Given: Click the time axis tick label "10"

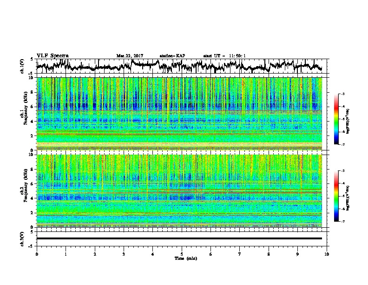Looking at the screenshot, I should tap(327, 254).
